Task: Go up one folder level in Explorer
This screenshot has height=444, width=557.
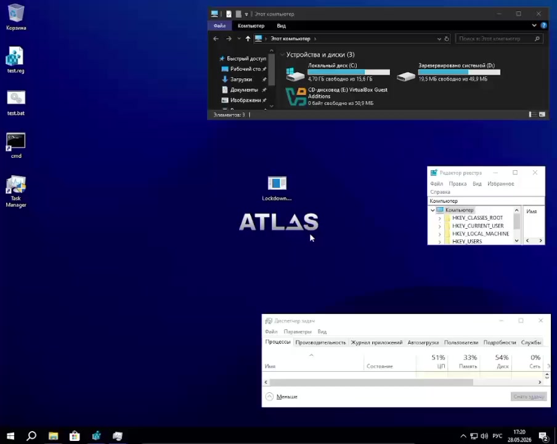Action: (248, 38)
